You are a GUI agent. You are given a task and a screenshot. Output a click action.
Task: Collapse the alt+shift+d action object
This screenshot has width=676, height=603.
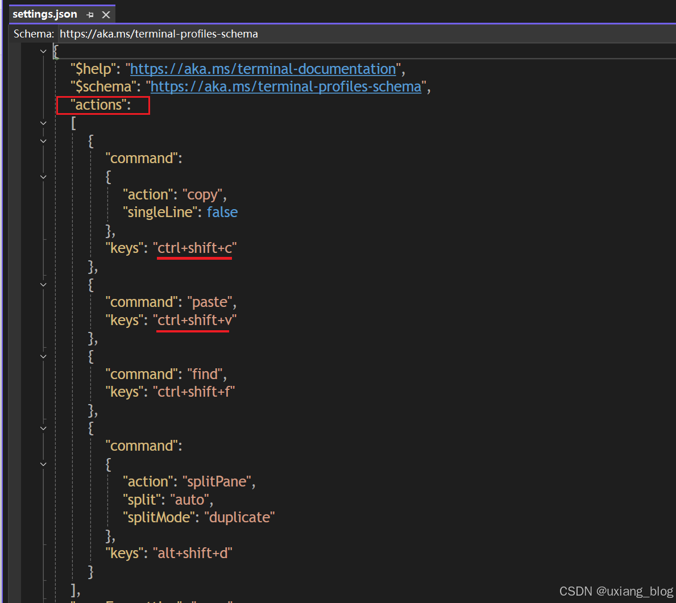tap(43, 429)
